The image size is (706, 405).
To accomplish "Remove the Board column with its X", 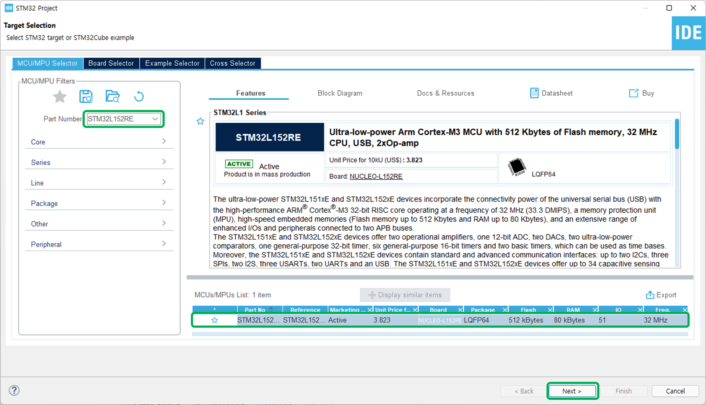I will point(460,310).
